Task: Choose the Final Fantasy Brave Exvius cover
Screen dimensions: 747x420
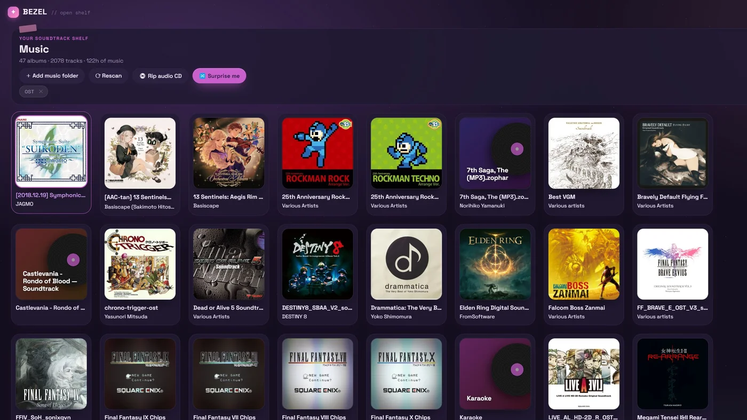Action: coord(673,264)
